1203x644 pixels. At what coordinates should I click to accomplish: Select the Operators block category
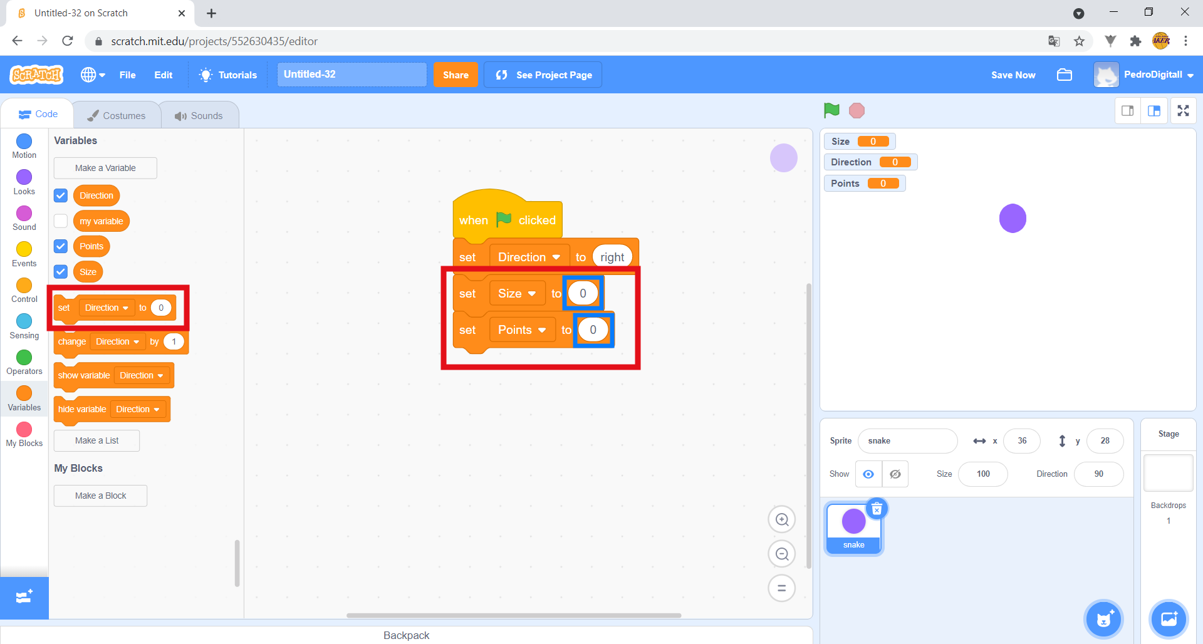24,363
